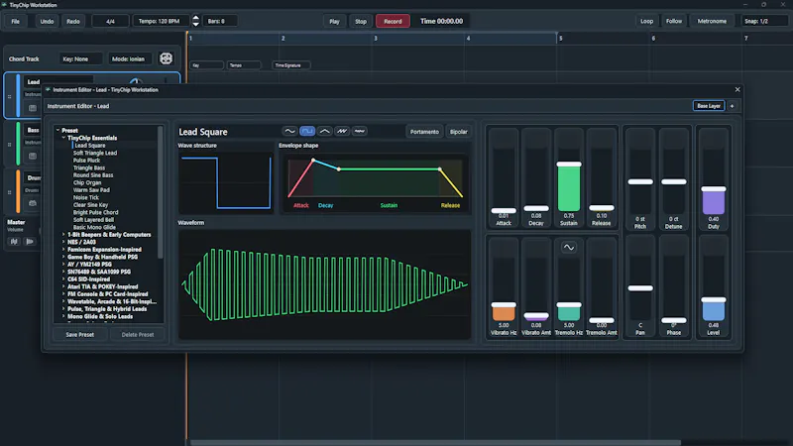
Task: Click the Drum track instrument icon
Action: (x=33, y=203)
